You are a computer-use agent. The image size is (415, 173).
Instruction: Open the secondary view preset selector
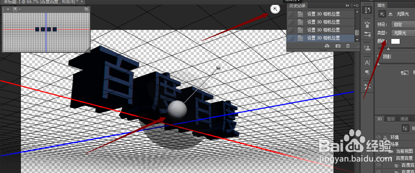coord(15,9)
